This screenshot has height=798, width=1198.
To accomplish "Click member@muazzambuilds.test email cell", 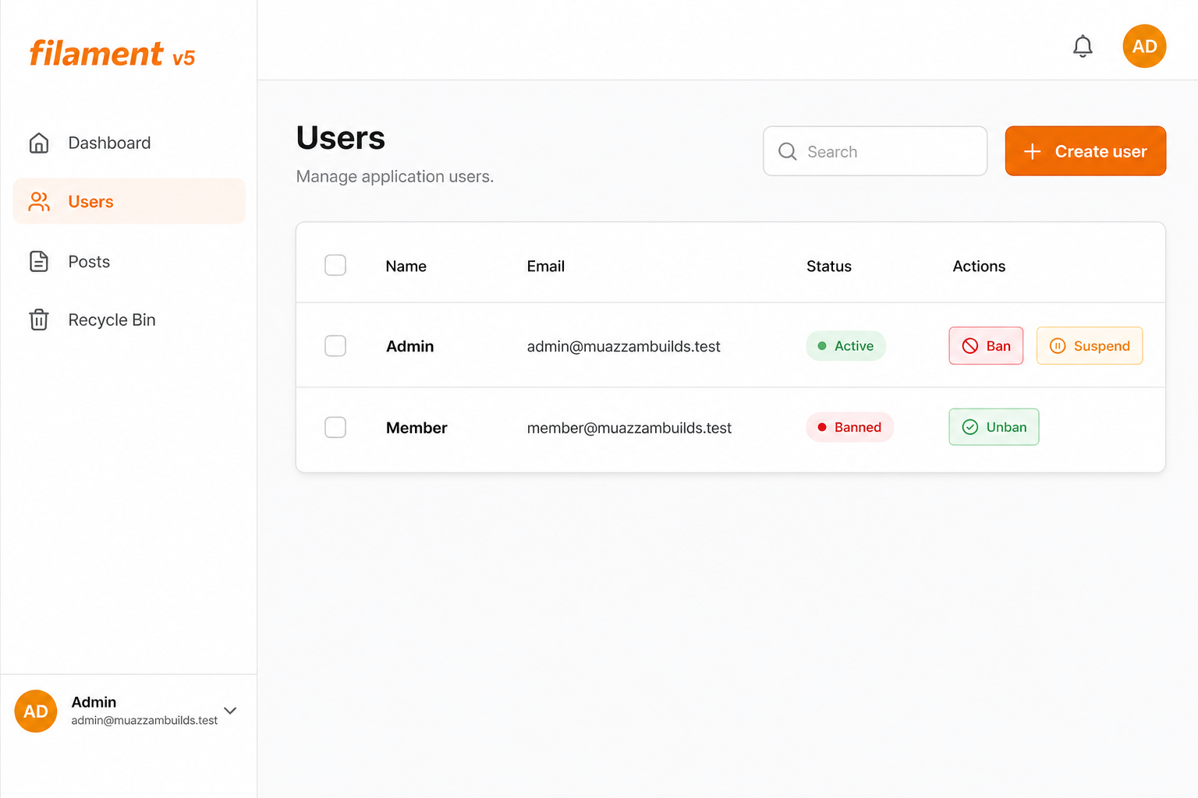I will coord(629,428).
